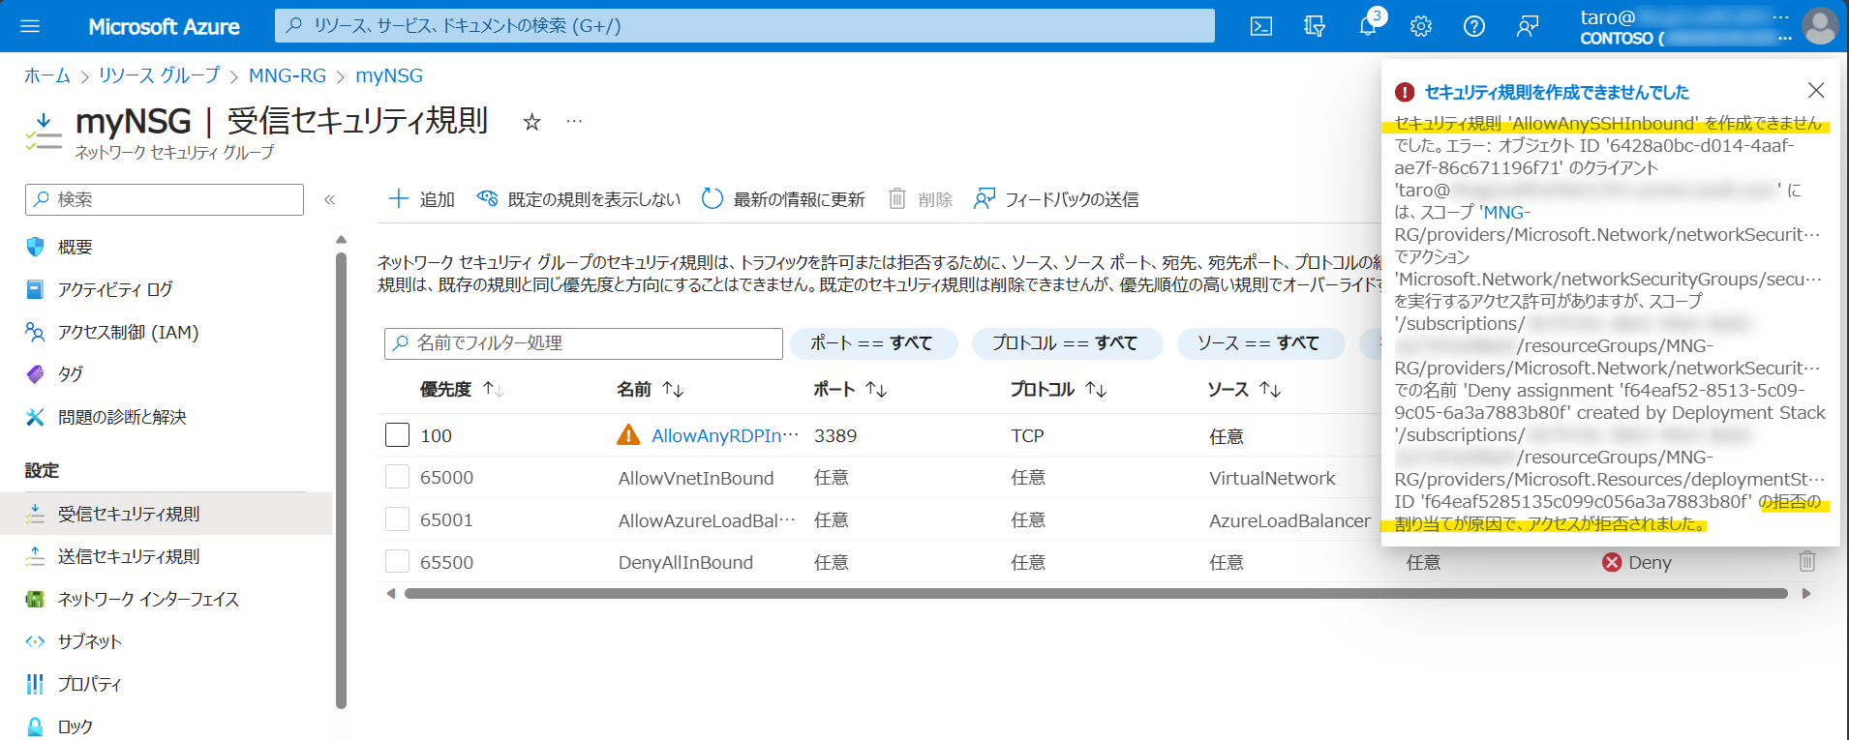This screenshot has height=740, width=1849.
Task: Click the warning icon on the AllowAnyRDPInbound rule
Action: [x=628, y=434]
